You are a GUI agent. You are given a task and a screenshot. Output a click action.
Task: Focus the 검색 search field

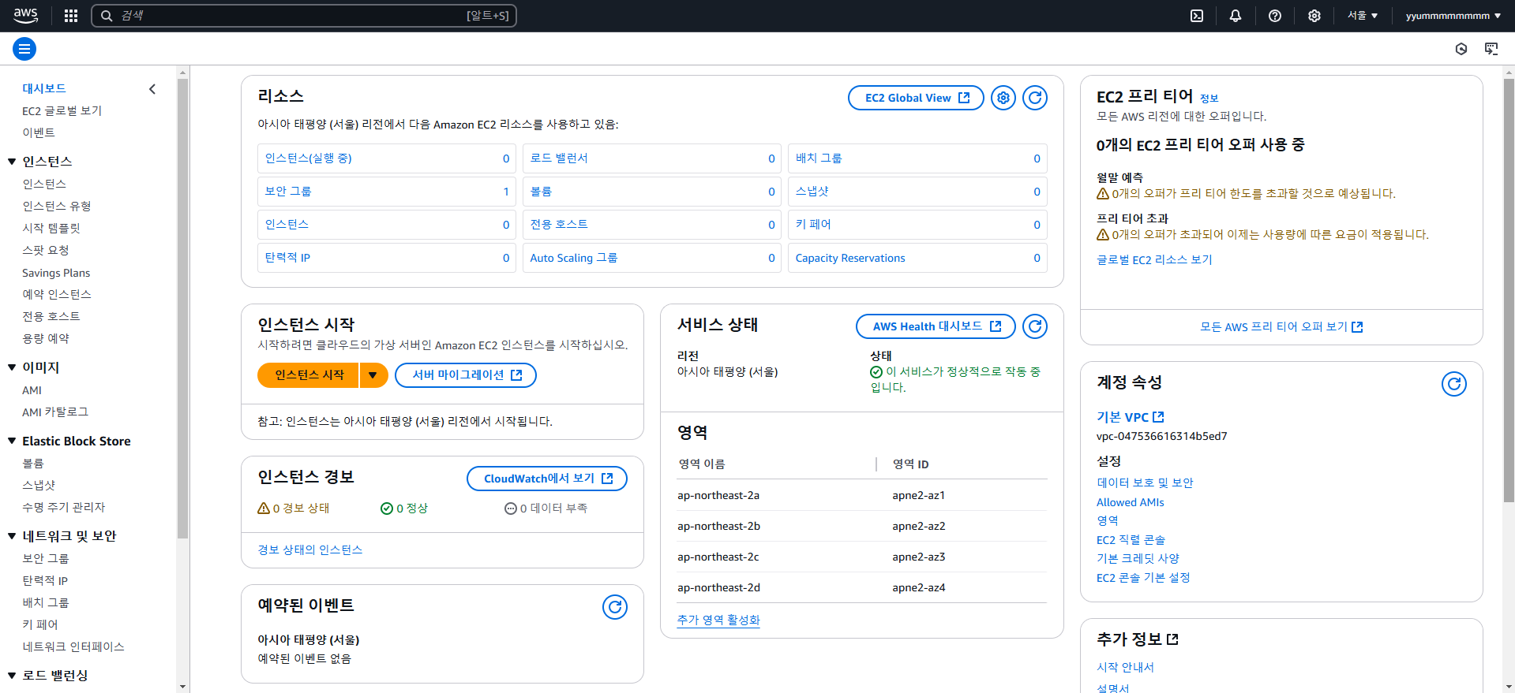304,16
